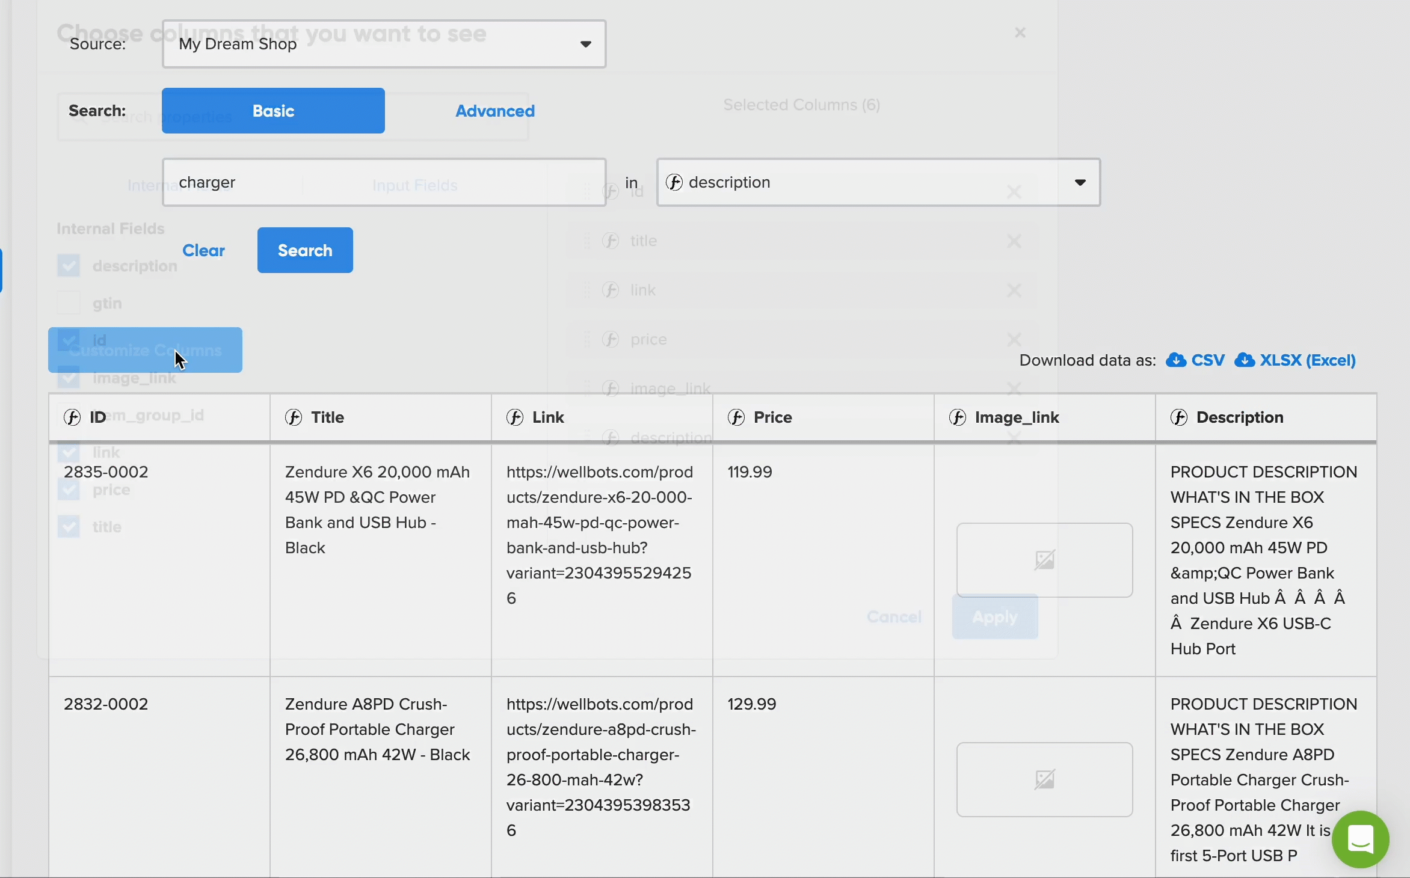Remove price from the selected columns list
This screenshot has height=878, width=1410.
click(1014, 340)
